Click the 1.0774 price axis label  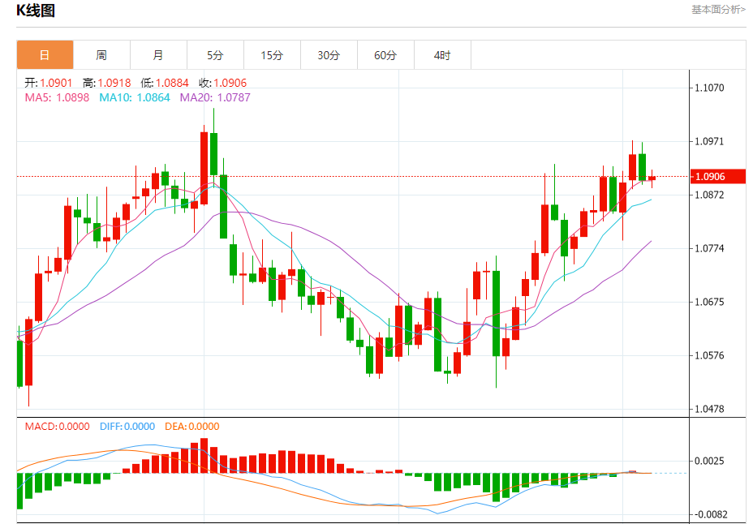tap(709, 248)
